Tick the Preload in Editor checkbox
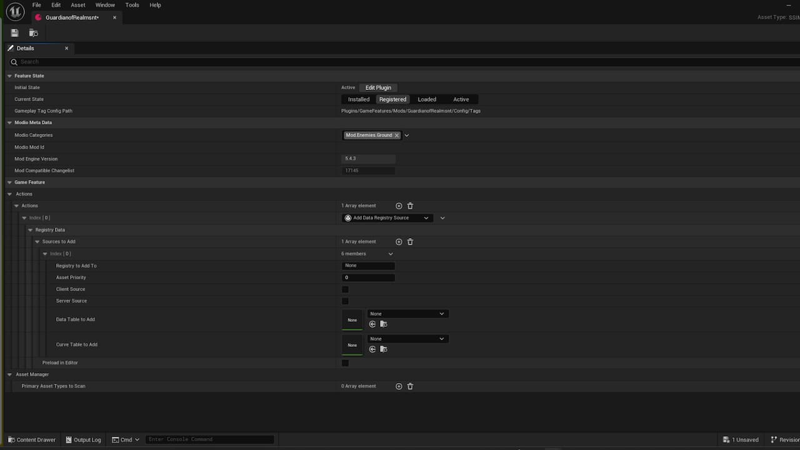Image resolution: width=800 pixels, height=450 pixels. click(345, 363)
